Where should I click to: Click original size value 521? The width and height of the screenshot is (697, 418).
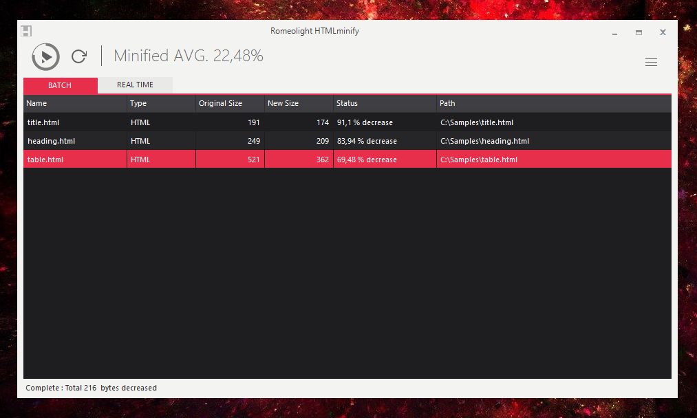(254, 160)
